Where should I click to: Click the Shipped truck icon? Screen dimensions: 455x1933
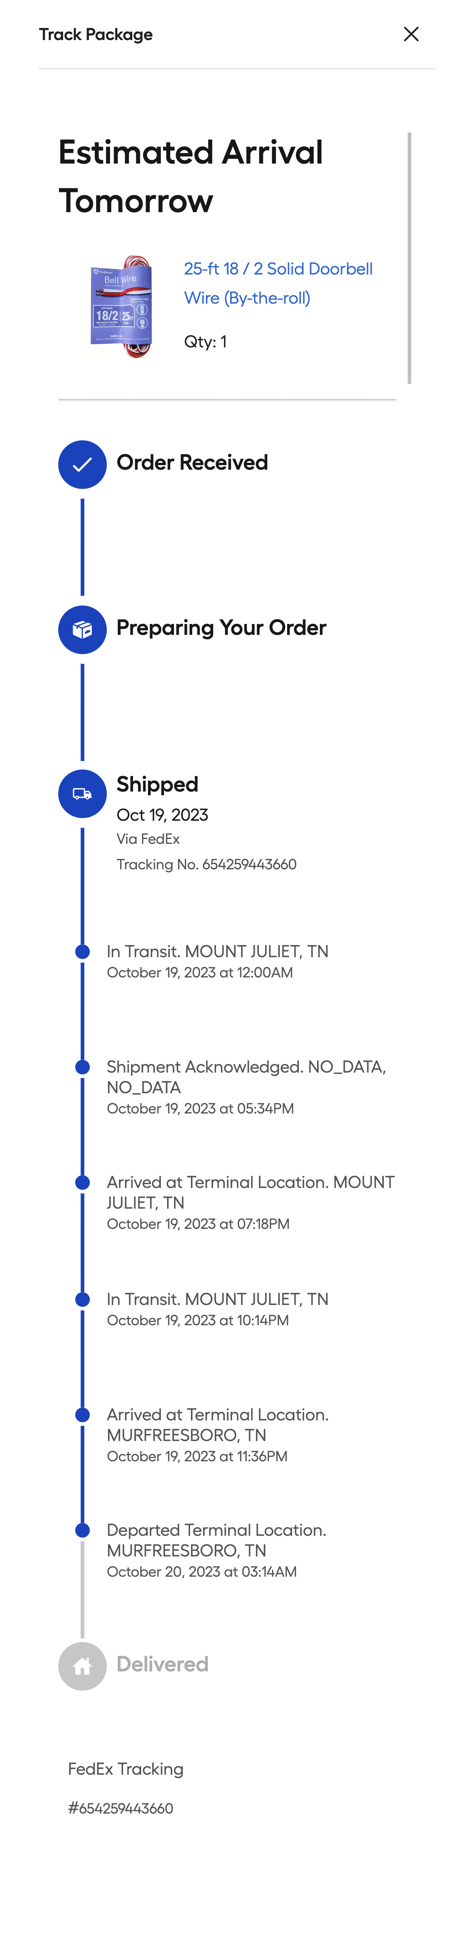coord(83,794)
